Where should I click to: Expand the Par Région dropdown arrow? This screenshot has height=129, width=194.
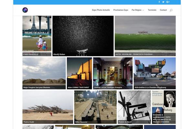tap(143, 10)
